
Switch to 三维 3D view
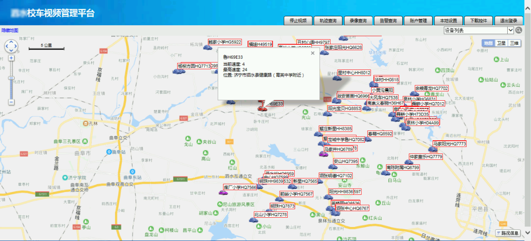(514, 43)
